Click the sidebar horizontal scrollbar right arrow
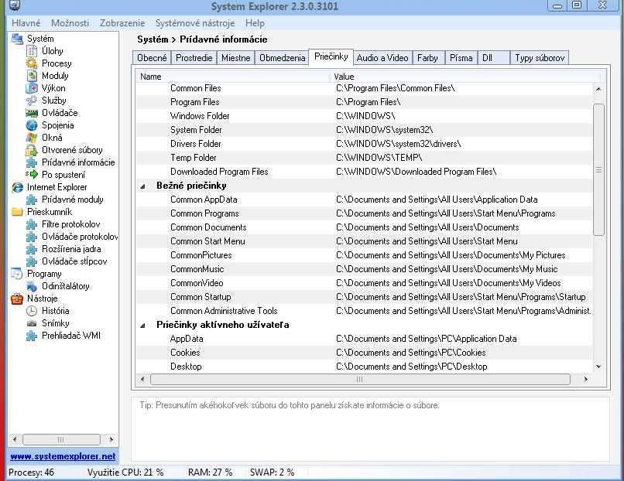Screen dimensions: 624x481 click(113, 439)
